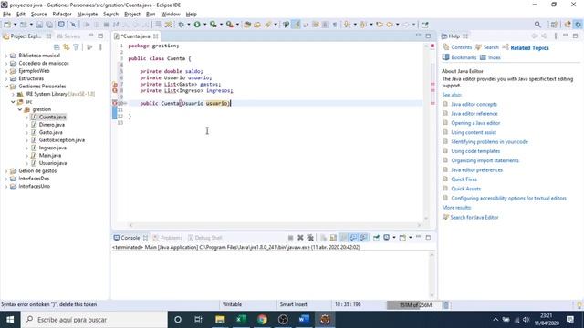Viewport: 584px width, 328px height.
Task: Click the Coverage run icon
Action: 213,25
